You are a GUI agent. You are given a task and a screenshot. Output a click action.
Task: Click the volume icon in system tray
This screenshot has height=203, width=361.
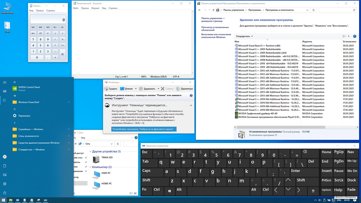point(320,200)
